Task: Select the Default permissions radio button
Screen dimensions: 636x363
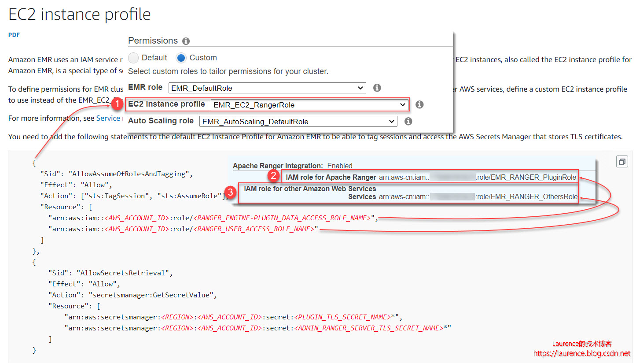Action: pos(133,58)
